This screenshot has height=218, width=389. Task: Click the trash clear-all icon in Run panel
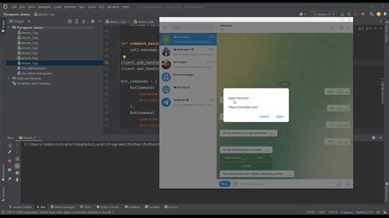pos(17,180)
